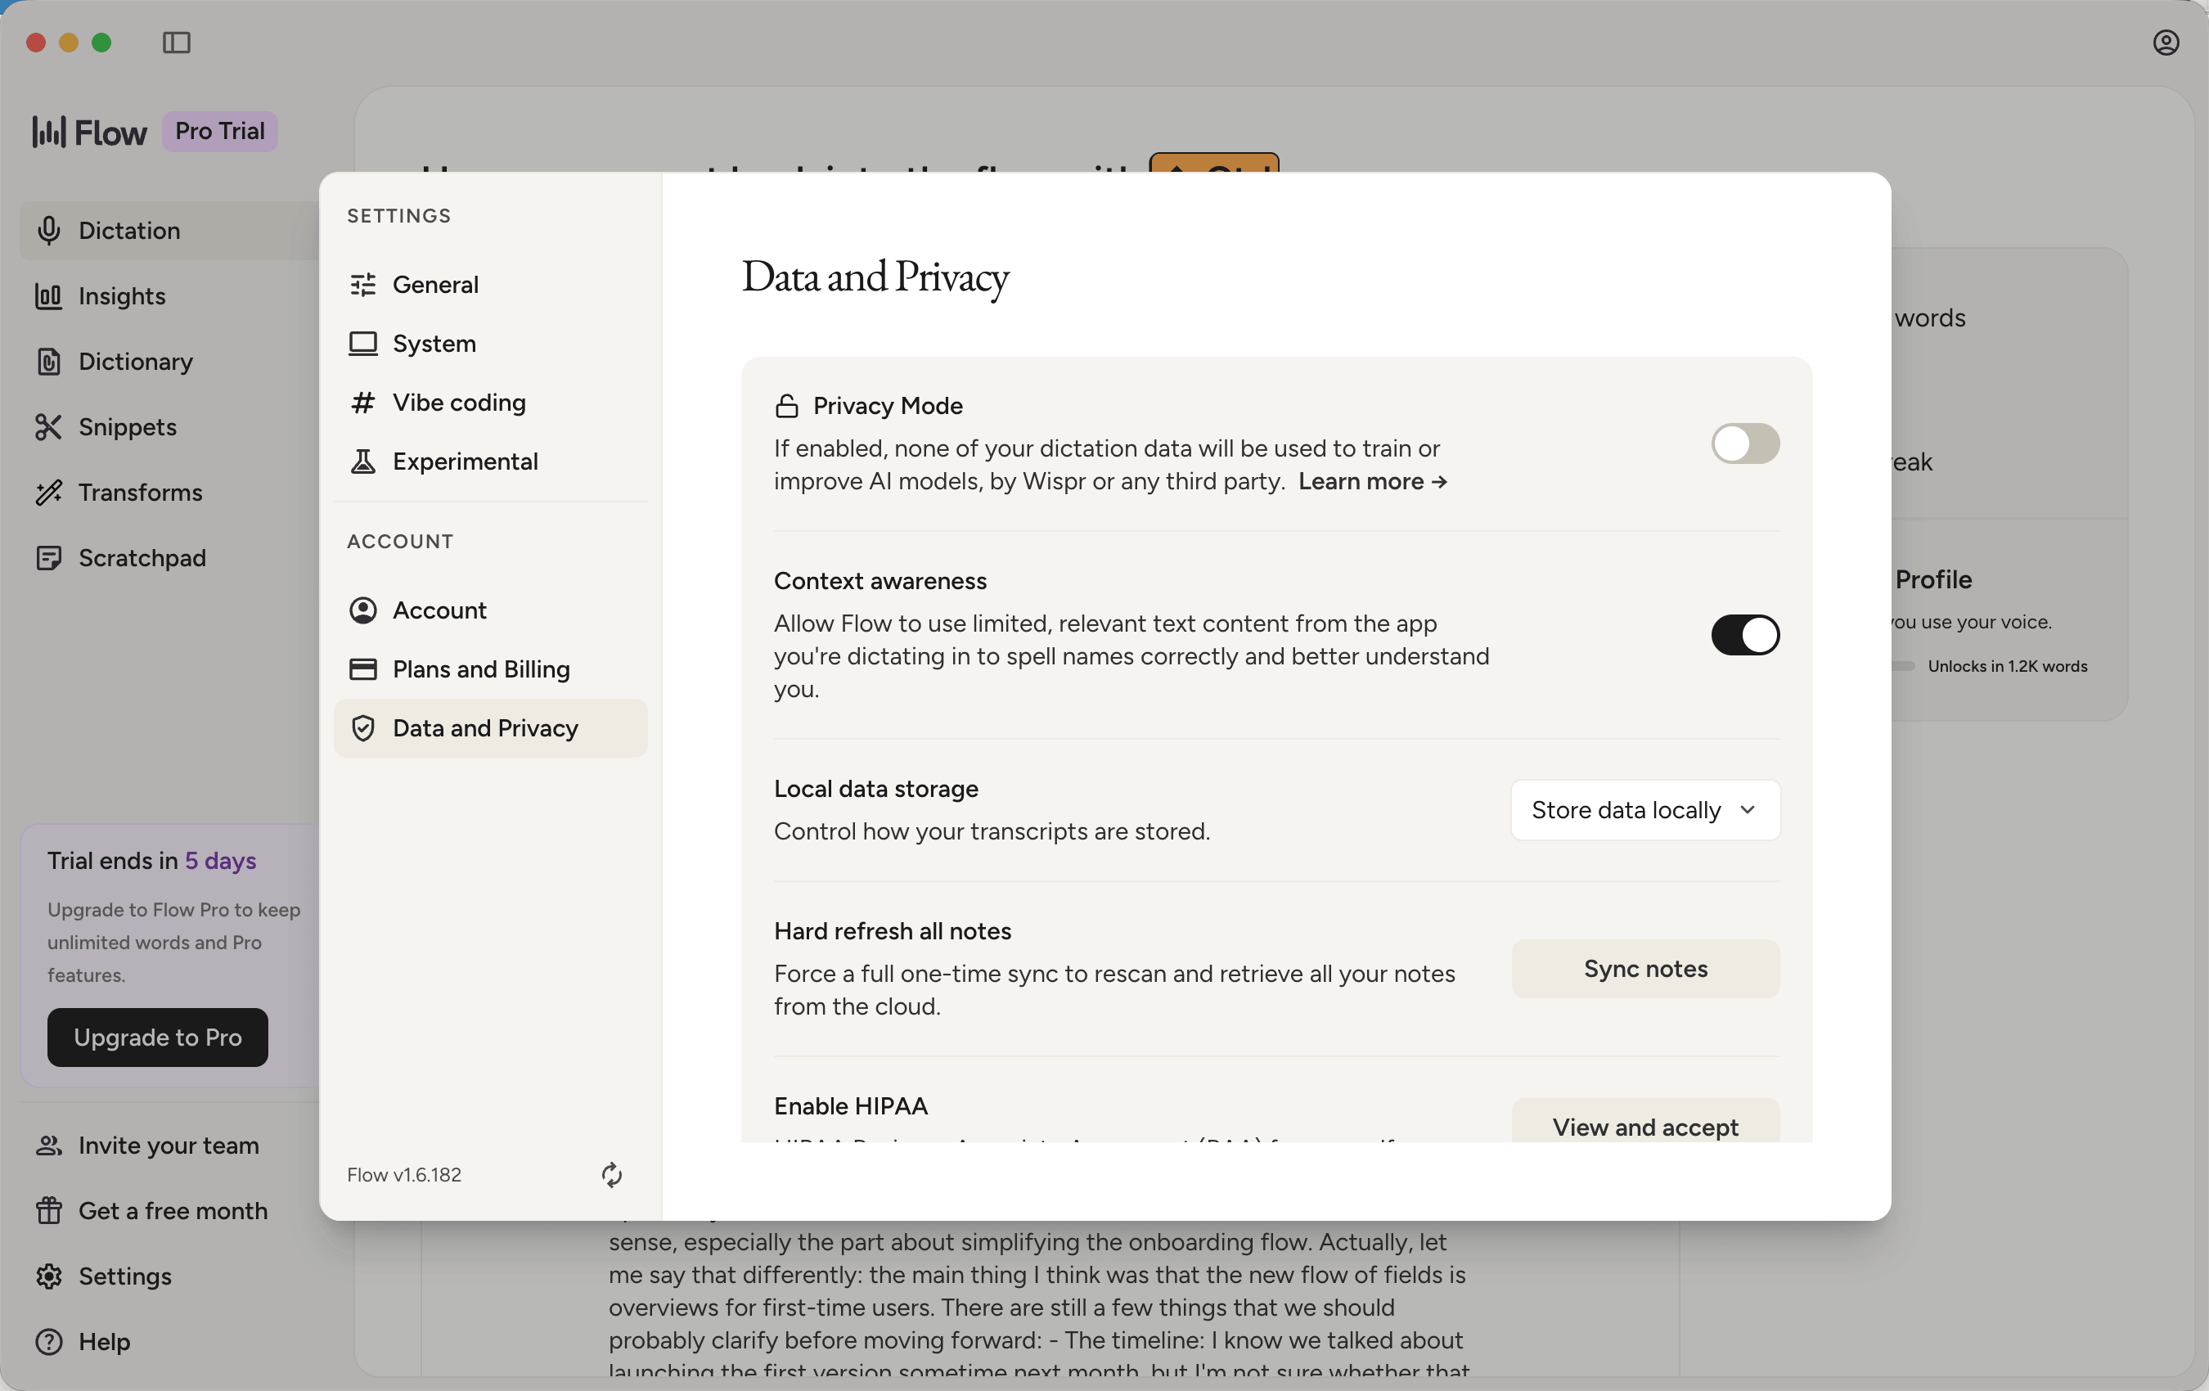Click the Data and Privacy heading
This screenshot has width=2209, height=1391.
(875, 278)
